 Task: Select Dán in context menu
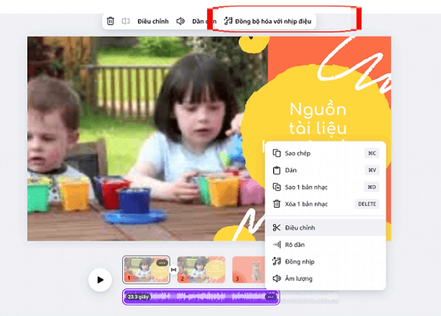(x=325, y=170)
